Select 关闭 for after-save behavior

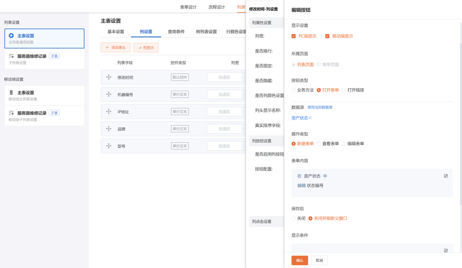point(294,219)
